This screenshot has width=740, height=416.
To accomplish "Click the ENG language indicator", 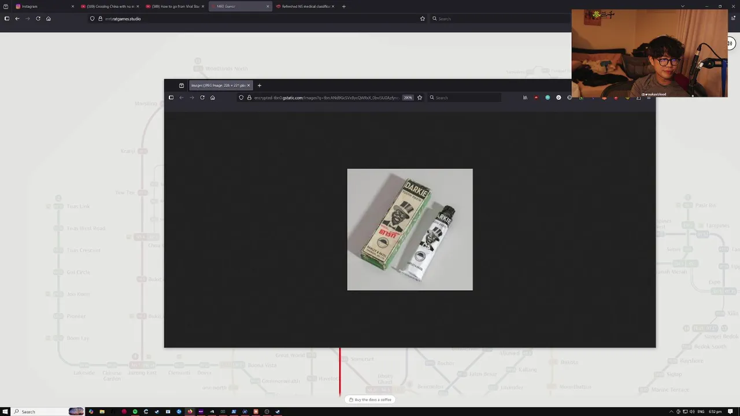I will 701,411.
